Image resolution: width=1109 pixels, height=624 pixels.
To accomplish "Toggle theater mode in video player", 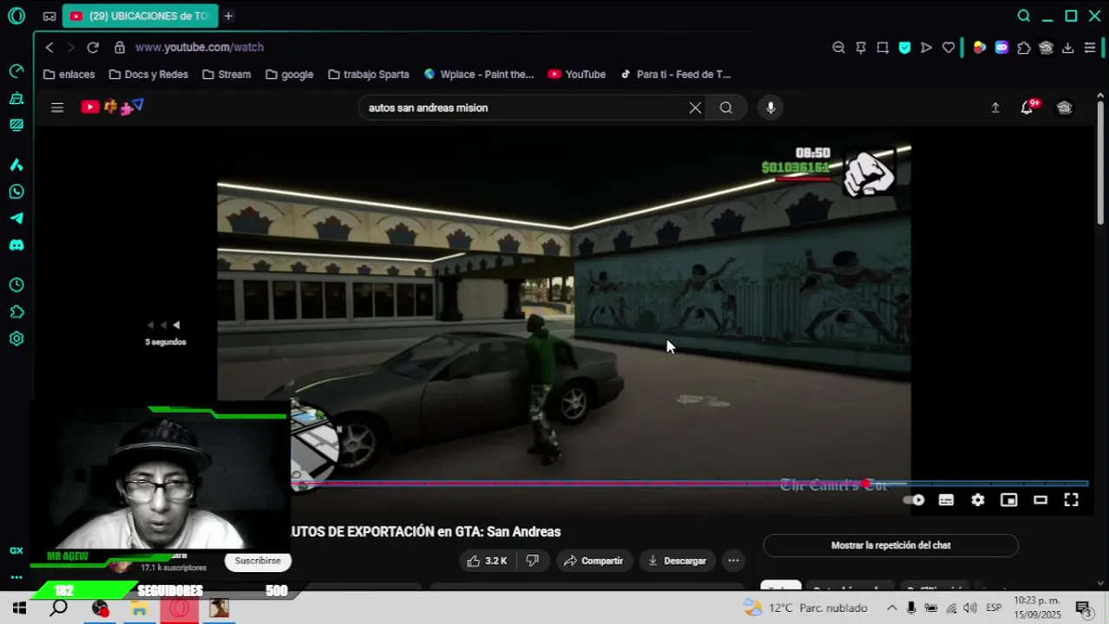I will (1040, 500).
